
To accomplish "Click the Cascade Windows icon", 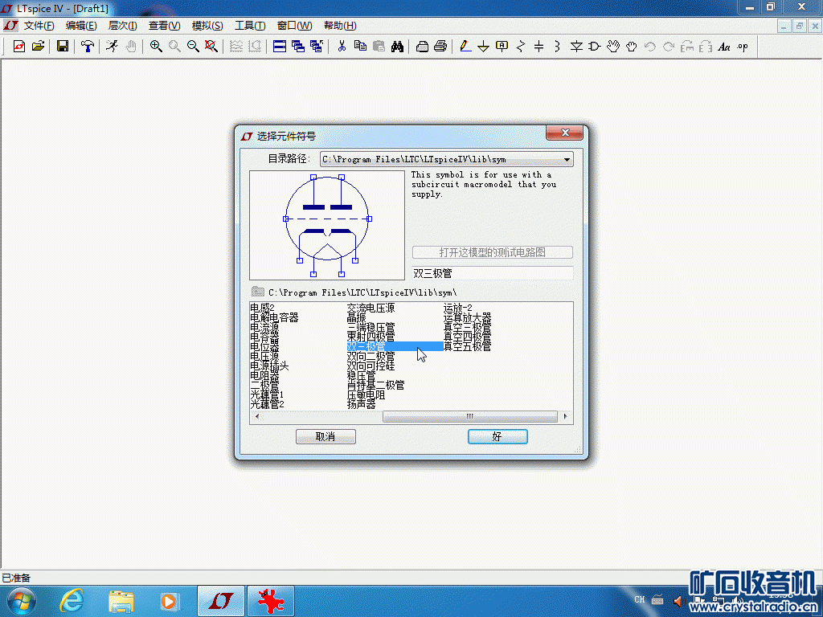I will pyautogui.click(x=298, y=46).
